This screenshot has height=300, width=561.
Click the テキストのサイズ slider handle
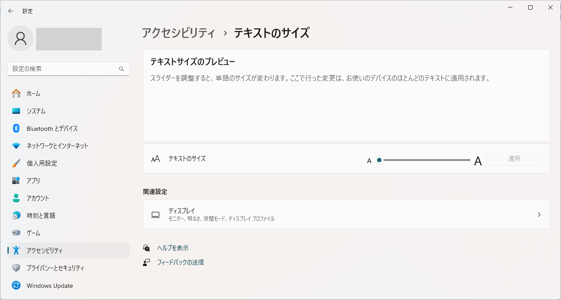click(378, 160)
